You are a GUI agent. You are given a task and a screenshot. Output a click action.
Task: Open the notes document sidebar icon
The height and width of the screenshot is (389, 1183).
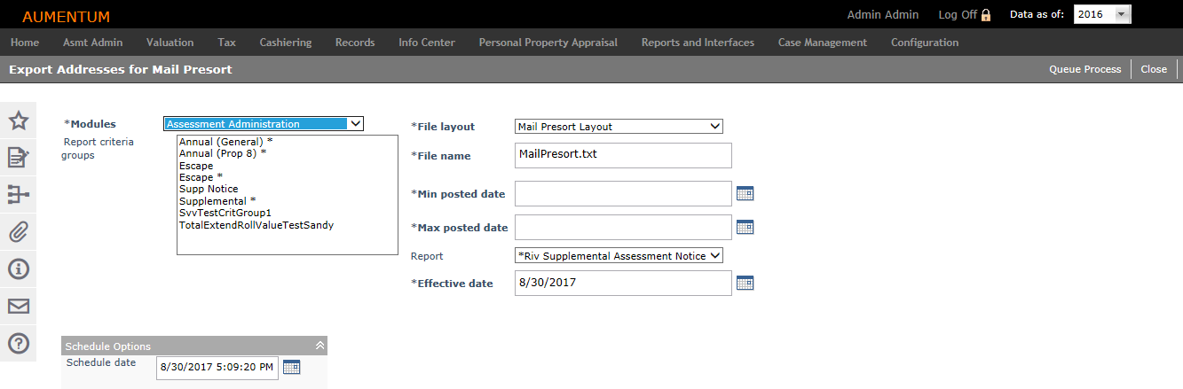19,158
